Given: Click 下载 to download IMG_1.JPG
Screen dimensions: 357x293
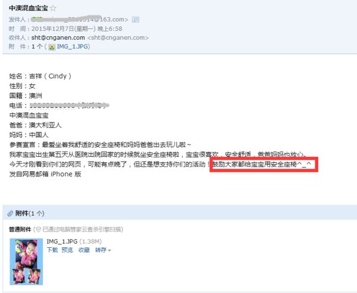Looking at the screenshot, I should [52, 250].
